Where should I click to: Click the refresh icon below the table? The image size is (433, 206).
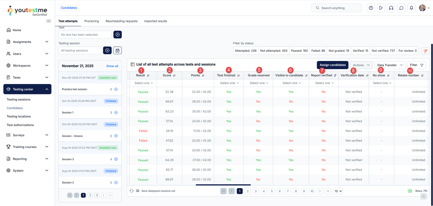coord(132,191)
